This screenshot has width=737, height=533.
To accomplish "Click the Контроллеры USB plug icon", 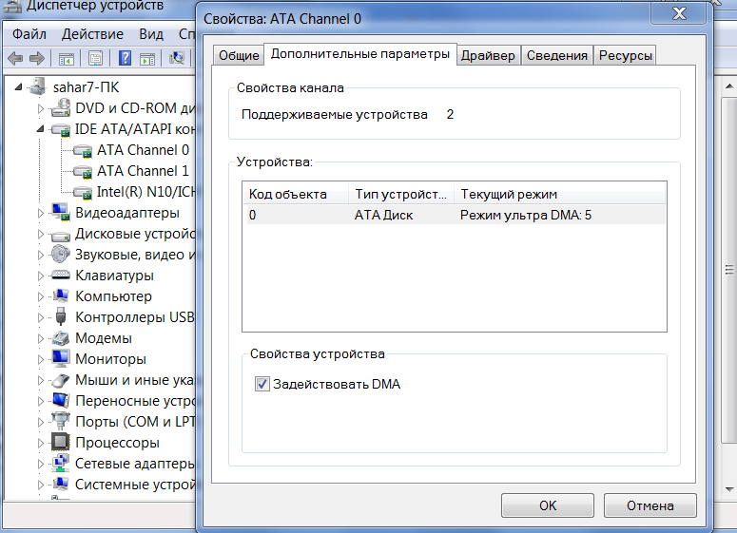I will click(x=60, y=317).
